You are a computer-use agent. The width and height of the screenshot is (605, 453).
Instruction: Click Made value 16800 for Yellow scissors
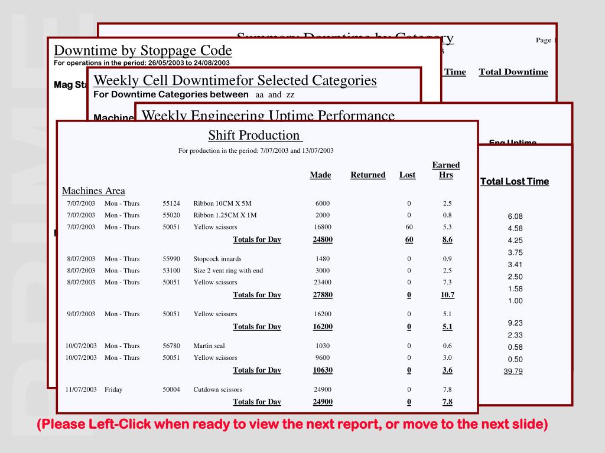(323, 227)
